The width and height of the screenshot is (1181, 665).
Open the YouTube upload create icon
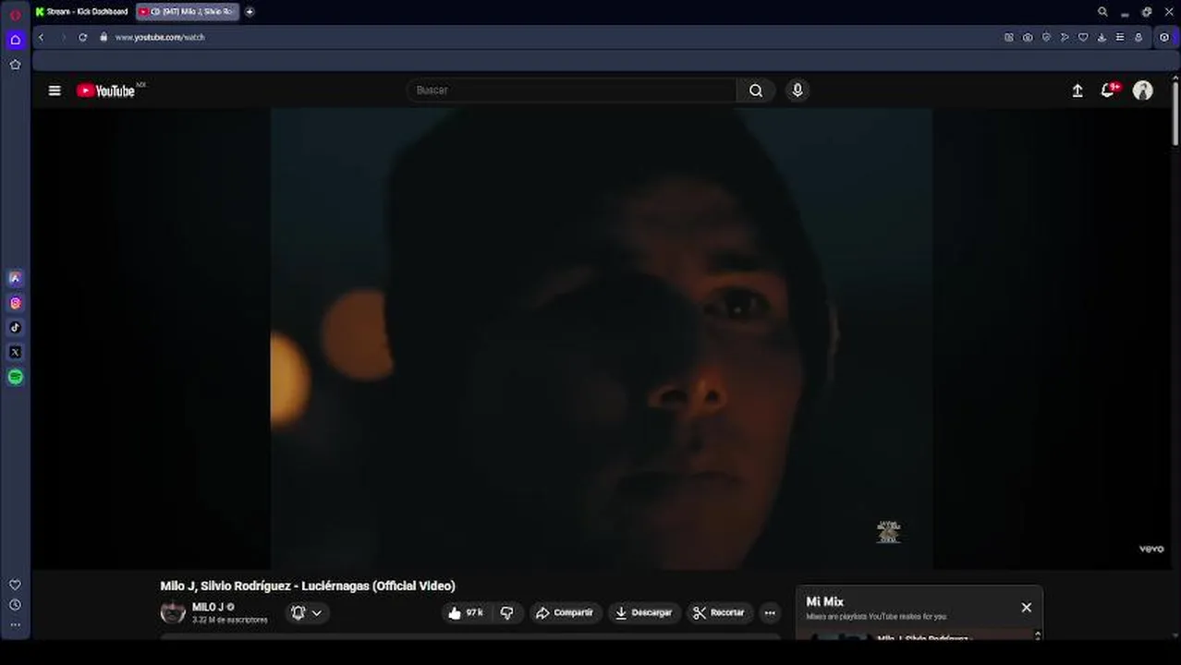(1078, 91)
